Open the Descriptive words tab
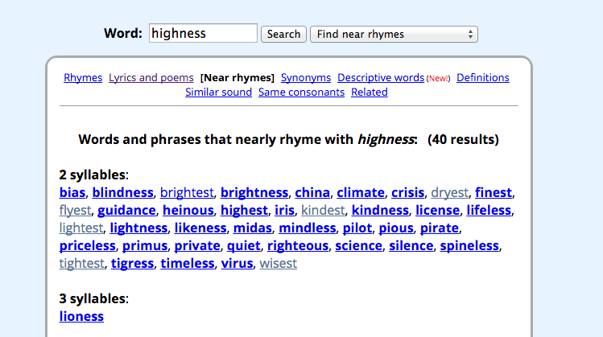The image size is (603, 337). 381,77
